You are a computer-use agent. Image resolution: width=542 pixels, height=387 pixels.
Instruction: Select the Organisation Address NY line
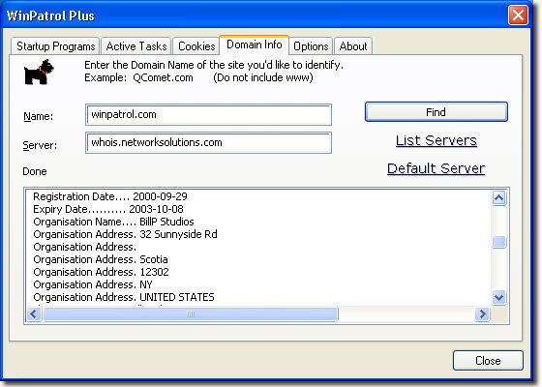coord(93,284)
